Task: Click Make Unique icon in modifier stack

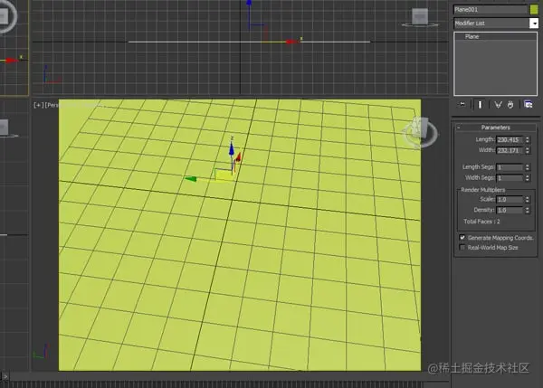Action: [498, 105]
